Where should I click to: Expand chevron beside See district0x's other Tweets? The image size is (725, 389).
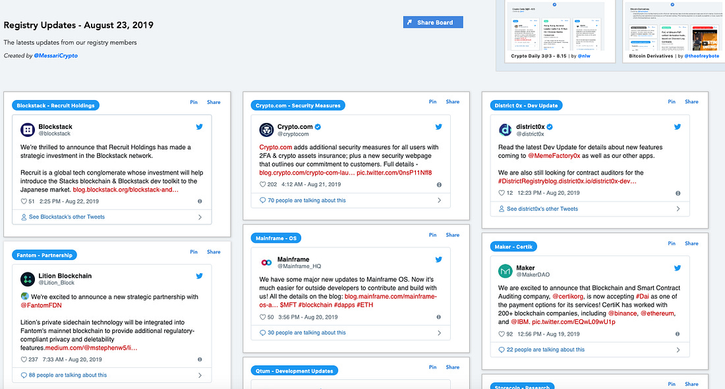[678, 209]
